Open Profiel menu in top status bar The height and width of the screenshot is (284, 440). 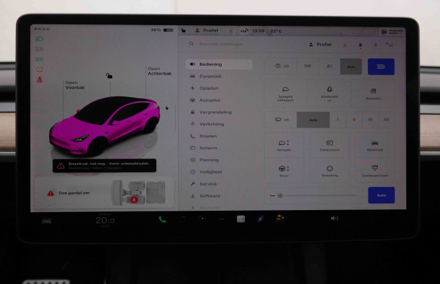[206, 30]
